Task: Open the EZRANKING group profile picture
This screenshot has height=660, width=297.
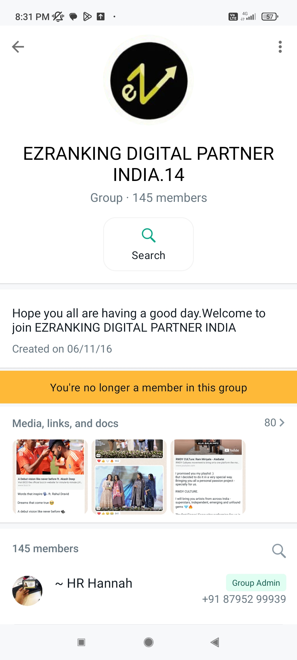Action: (148, 80)
